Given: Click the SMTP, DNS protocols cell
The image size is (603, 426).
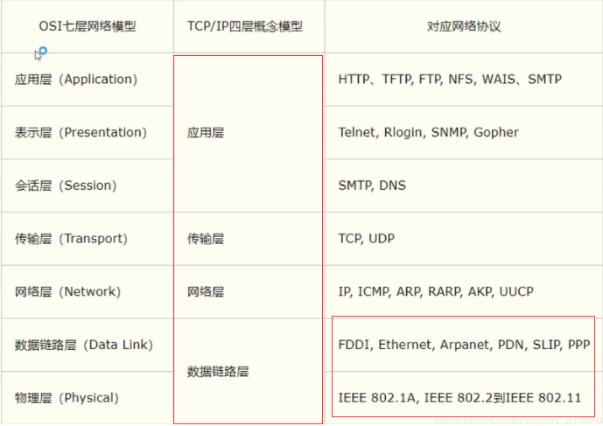Looking at the screenshot, I should (x=372, y=185).
